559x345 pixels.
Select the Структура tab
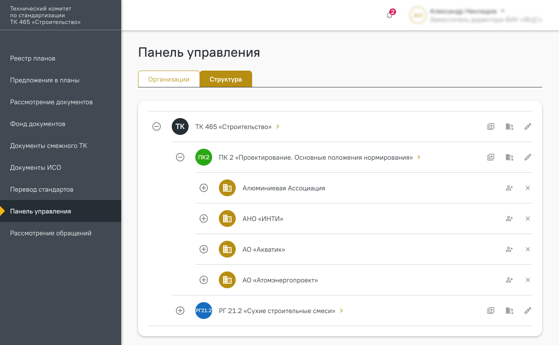click(x=226, y=79)
